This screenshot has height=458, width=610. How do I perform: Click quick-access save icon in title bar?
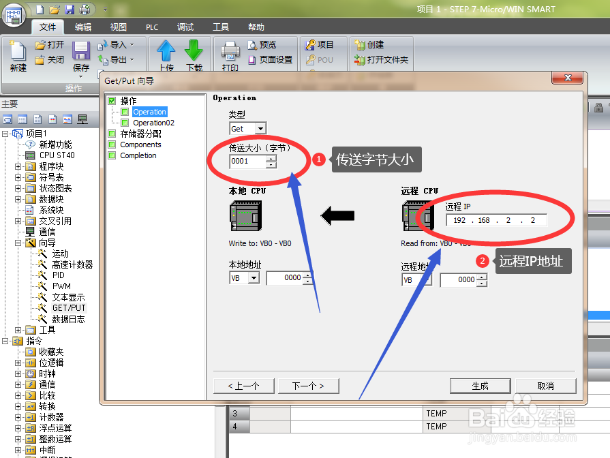point(70,9)
